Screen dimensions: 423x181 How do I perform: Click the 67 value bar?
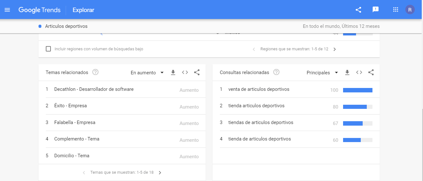click(358, 123)
